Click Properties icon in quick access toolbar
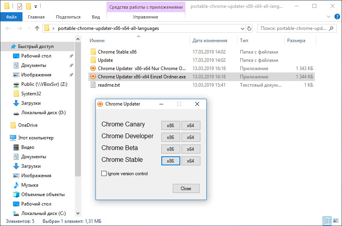This screenshot has width=342, height=226. pos(20,6)
